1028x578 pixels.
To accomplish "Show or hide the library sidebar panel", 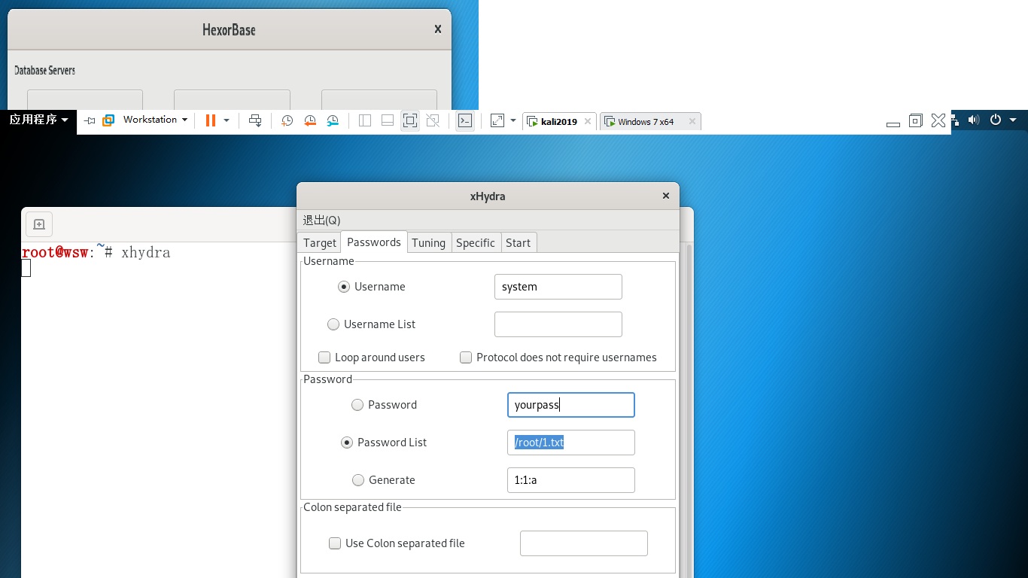I will (x=365, y=120).
